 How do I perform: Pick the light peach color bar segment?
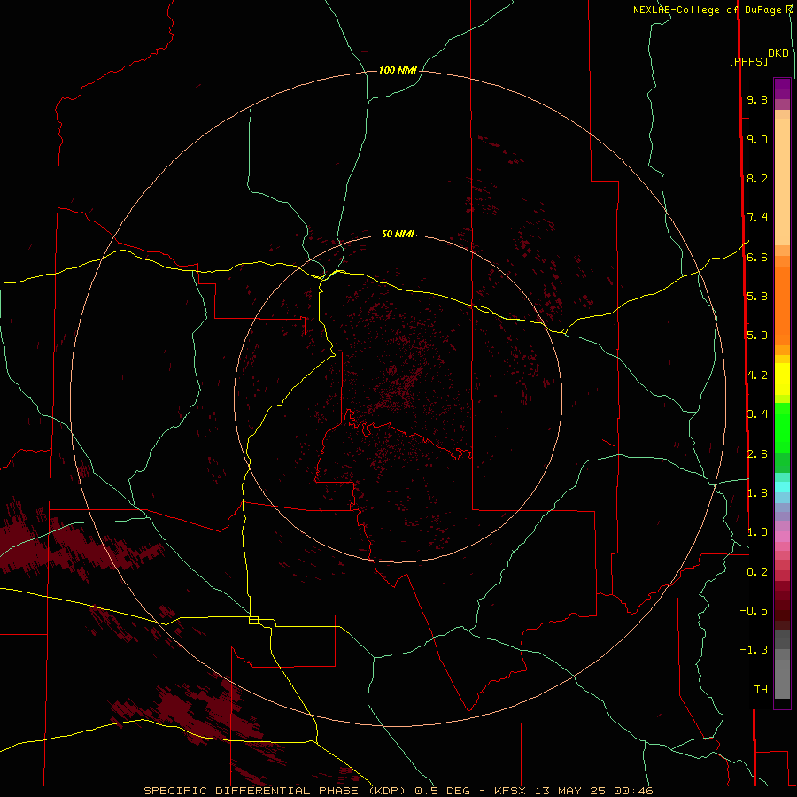782,182
